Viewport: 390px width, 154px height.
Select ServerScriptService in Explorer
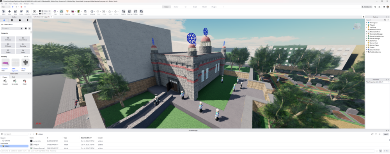377,36
